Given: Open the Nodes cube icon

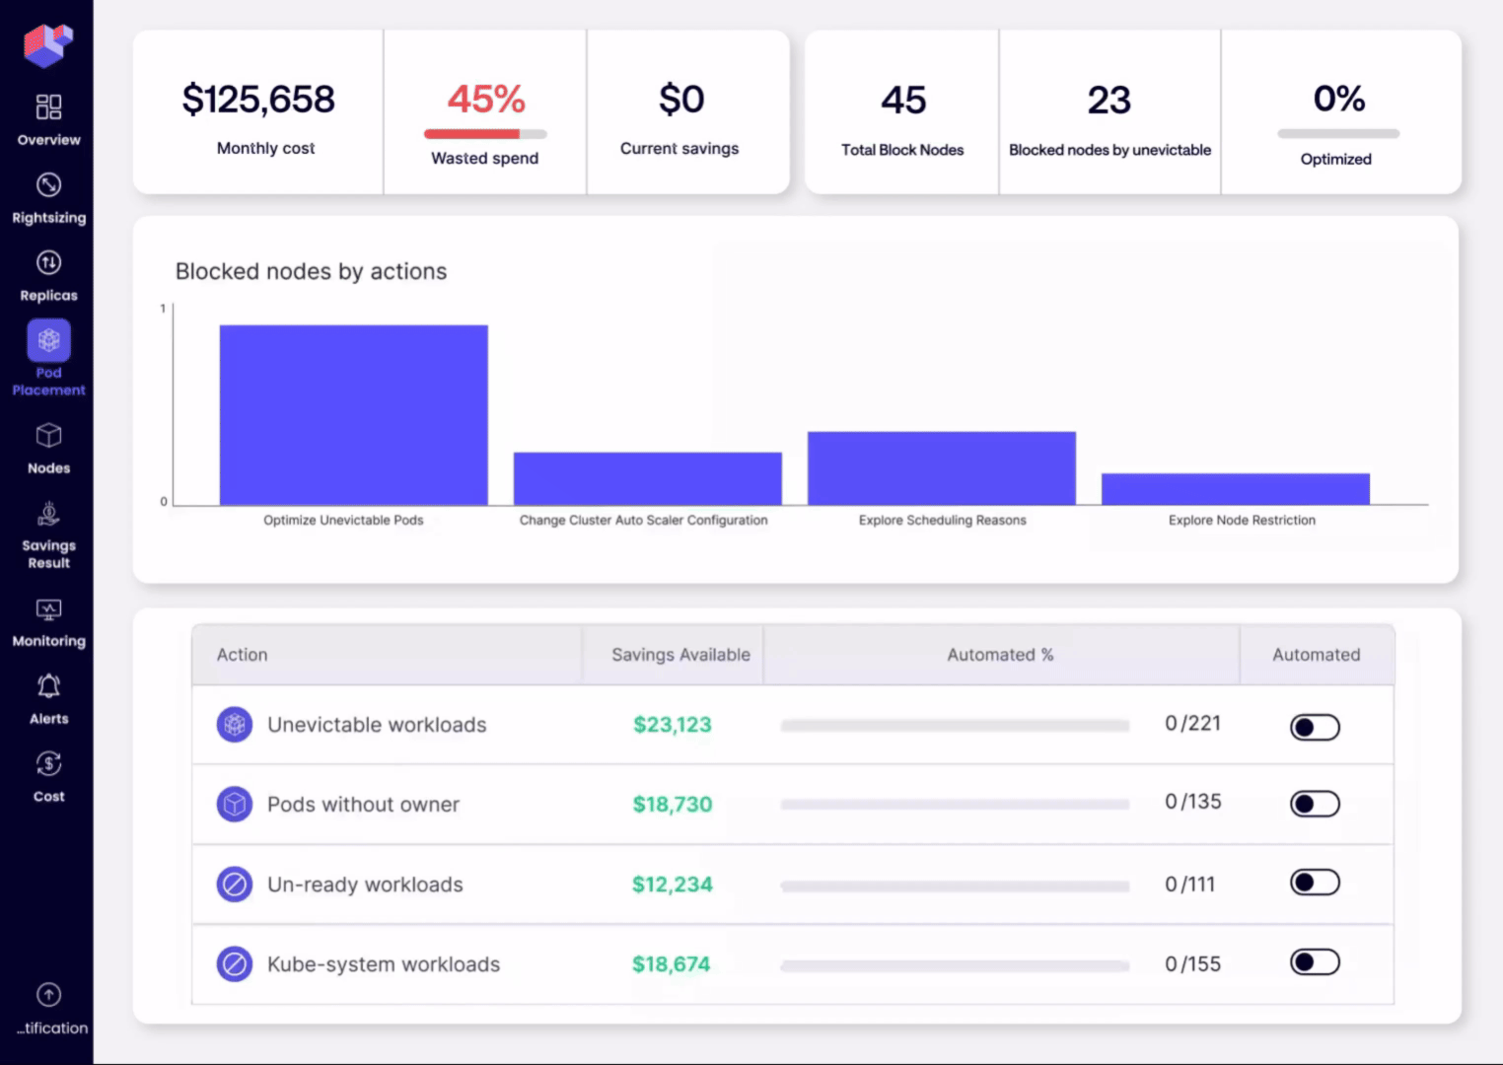Looking at the screenshot, I should pos(48,435).
